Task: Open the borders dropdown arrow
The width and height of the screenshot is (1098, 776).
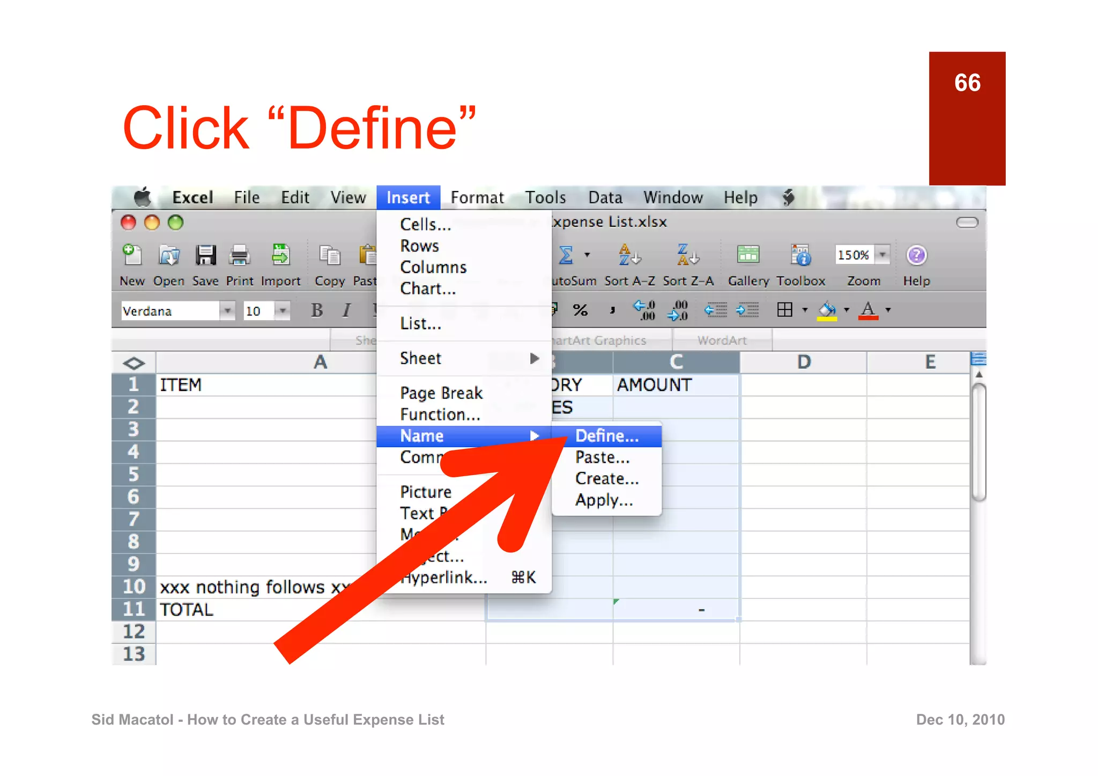Action: coord(804,310)
